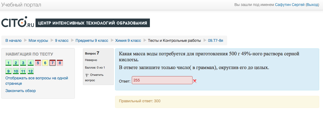Click the question text about серной кислоты
The image size is (323, 122).
(x=209, y=57)
